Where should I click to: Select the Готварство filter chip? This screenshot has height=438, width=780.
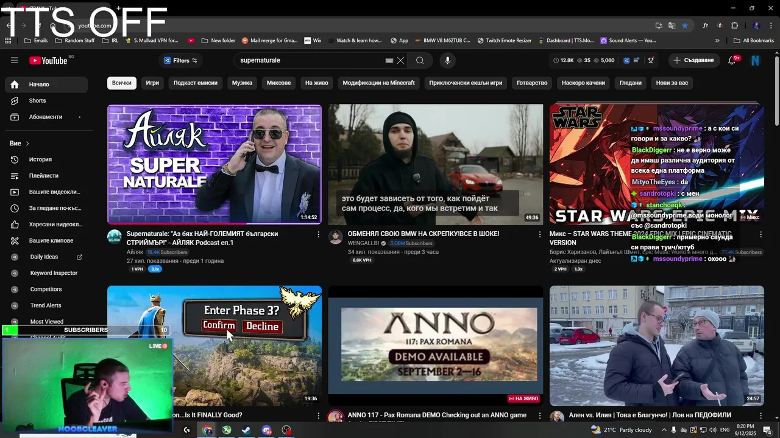click(532, 83)
